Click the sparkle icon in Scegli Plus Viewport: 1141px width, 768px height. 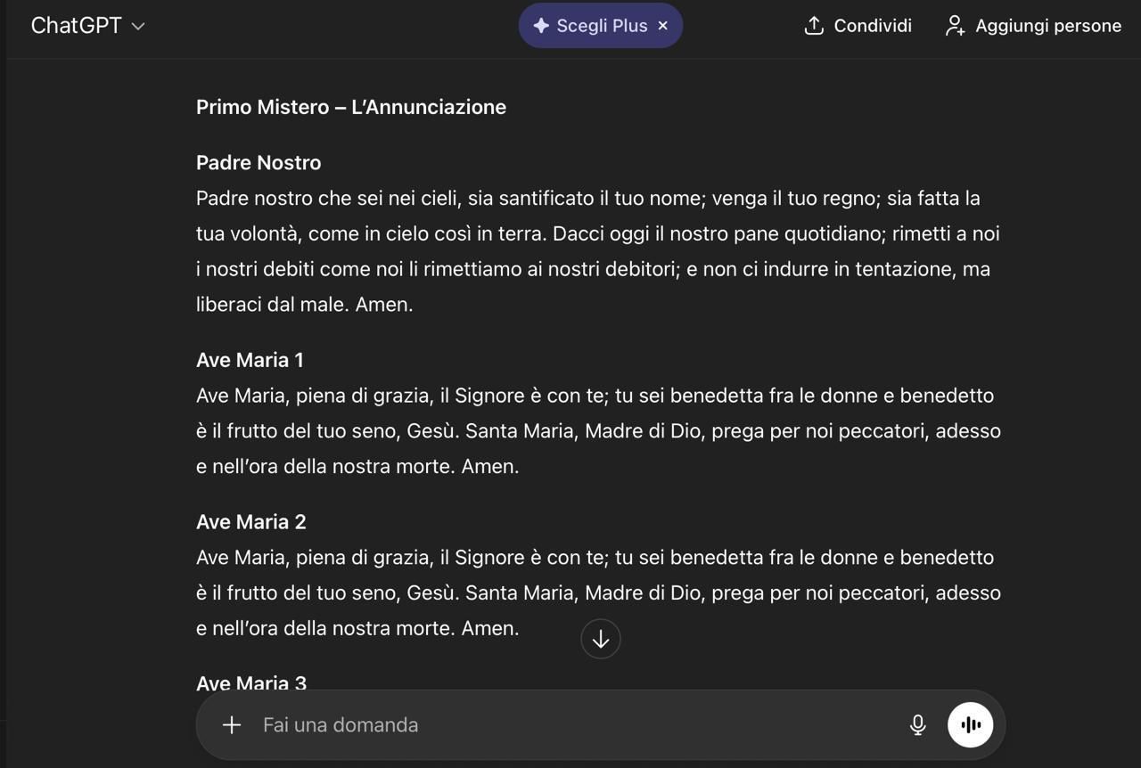coord(541,26)
